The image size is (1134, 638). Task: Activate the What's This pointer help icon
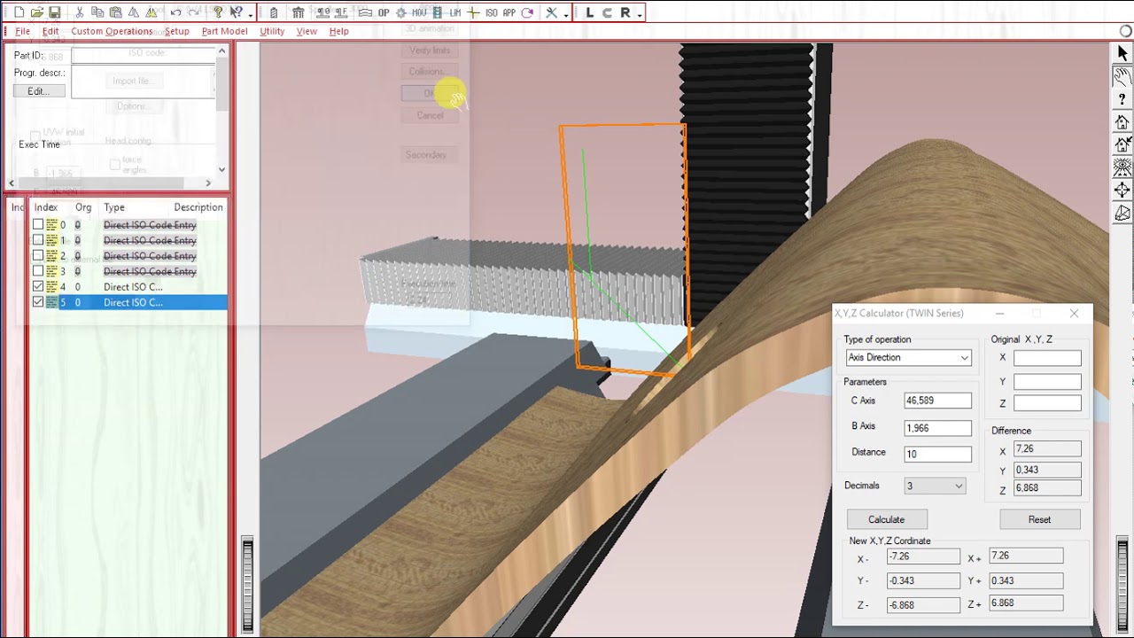tap(236, 12)
